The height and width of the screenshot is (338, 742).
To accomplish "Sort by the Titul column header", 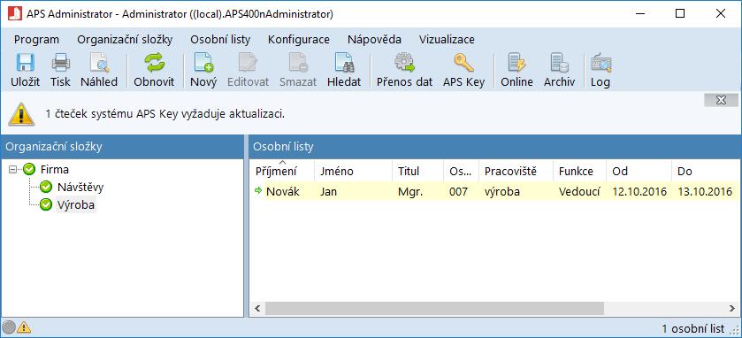I will click(x=418, y=171).
